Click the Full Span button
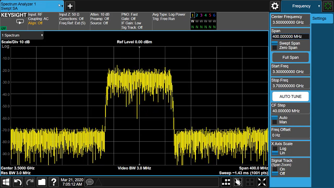This screenshot has width=334, height=188. (290, 57)
